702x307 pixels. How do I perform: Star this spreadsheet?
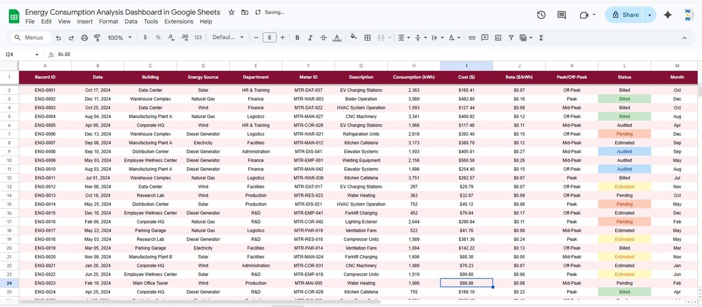pyautogui.click(x=231, y=12)
